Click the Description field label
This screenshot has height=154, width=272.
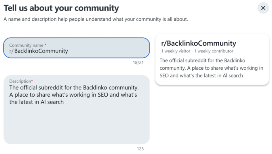click(x=20, y=81)
